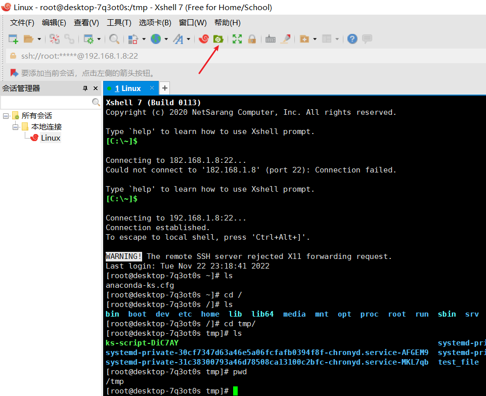The height and width of the screenshot is (396, 486).
Task: Expand the globe encoding dropdown arrow
Action: click(166, 39)
